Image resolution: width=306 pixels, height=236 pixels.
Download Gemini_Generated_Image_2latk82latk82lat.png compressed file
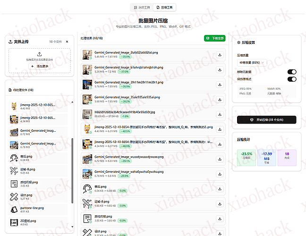(220, 55)
